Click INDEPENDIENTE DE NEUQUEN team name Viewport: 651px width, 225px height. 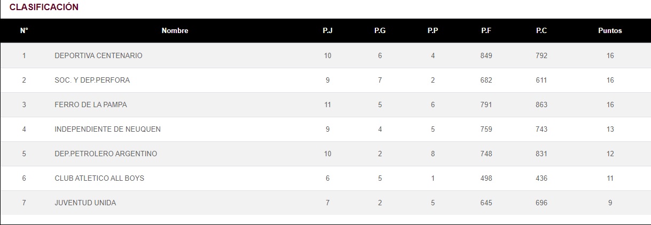click(107, 129)
